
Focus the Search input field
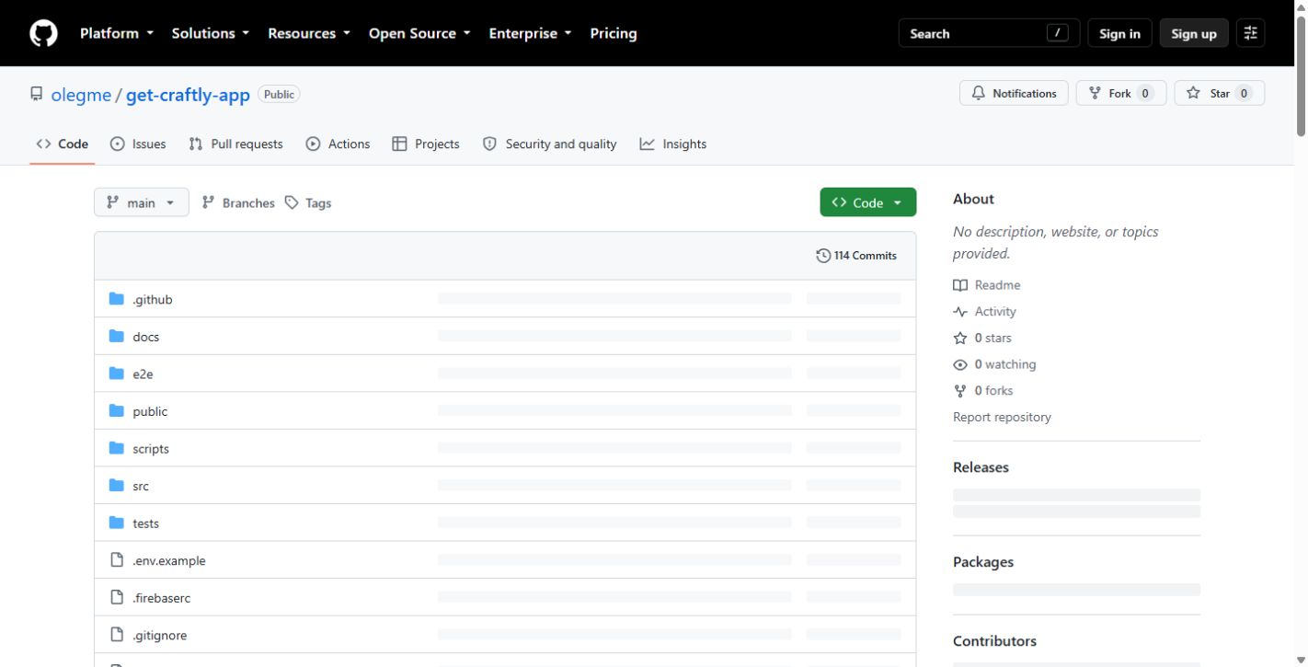click(x=989, y=33)
